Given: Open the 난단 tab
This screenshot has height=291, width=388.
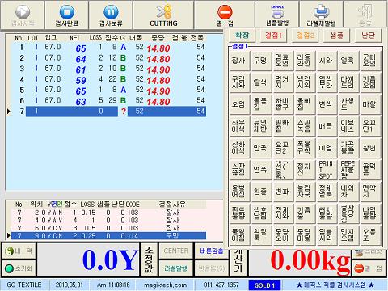Looking at the screenshot, I should (x=368, y=36).
